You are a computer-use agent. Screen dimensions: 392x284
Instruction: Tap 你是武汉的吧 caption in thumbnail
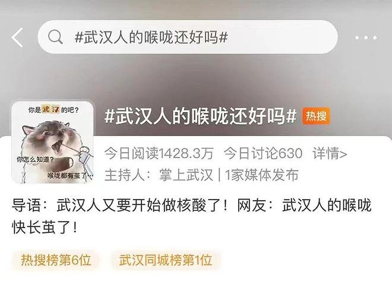pyautogui.click(x=53, y=110)
